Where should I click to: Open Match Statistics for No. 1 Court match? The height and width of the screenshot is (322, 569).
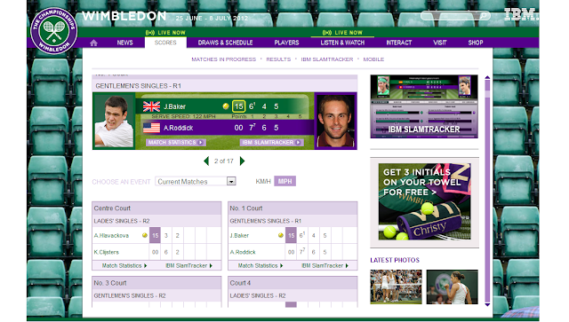point(260,266)
